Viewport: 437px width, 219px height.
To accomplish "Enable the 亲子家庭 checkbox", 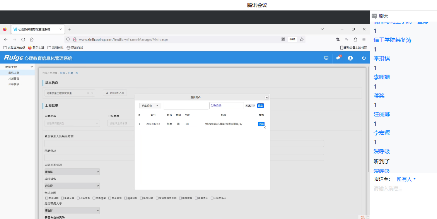I will tap(110, 198).
